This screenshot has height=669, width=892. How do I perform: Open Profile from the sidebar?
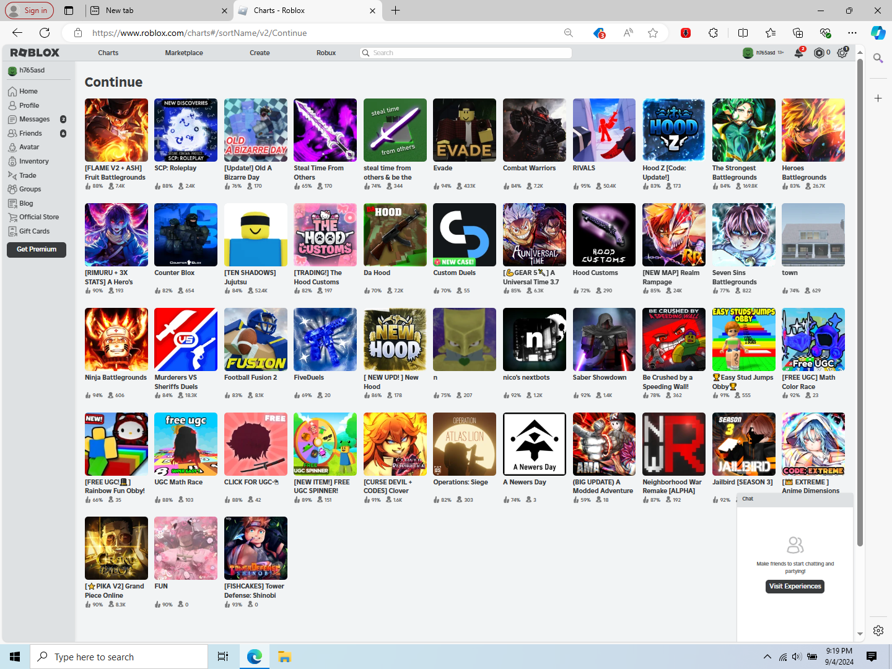[x=28, y=105]
